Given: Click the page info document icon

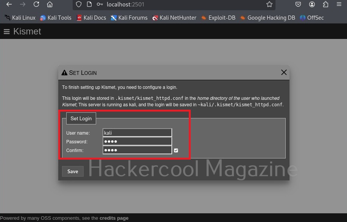Looking at the screenshot, I should 89,4.
